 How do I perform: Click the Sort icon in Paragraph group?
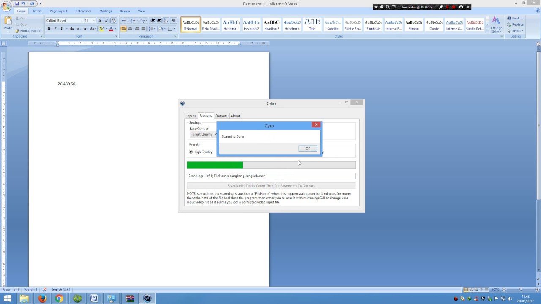pos(166,21)
